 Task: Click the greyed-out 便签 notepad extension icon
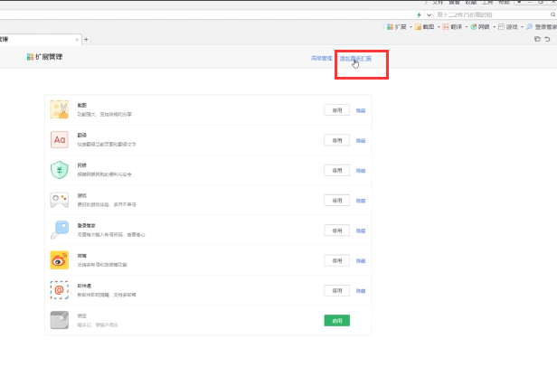pyautogui.click(x=60, y=320)
